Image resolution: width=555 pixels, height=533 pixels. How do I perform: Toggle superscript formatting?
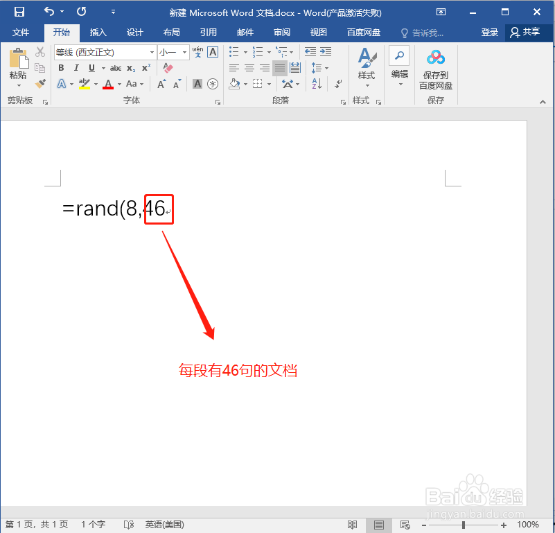[x=146, y=68]
